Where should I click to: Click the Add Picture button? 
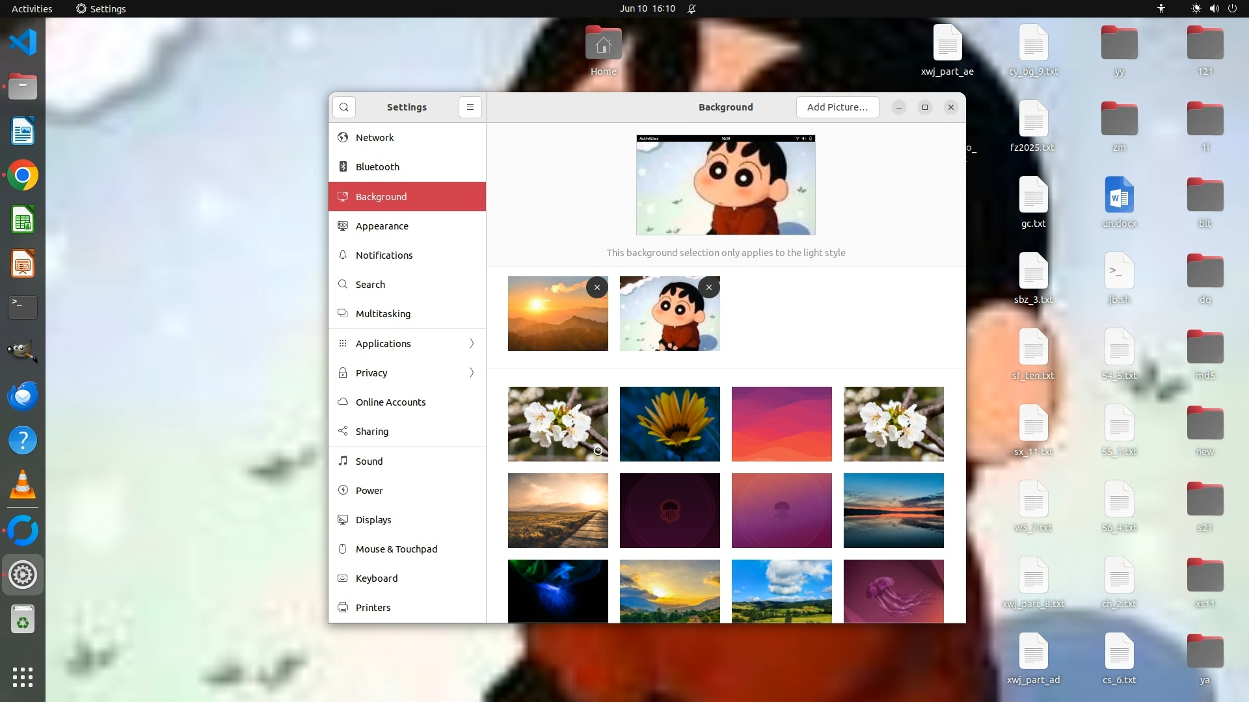(x=837, y=107)
